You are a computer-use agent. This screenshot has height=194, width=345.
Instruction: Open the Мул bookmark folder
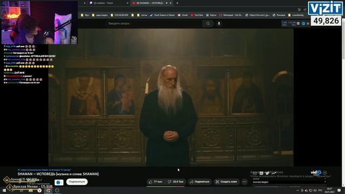(85, 15)
